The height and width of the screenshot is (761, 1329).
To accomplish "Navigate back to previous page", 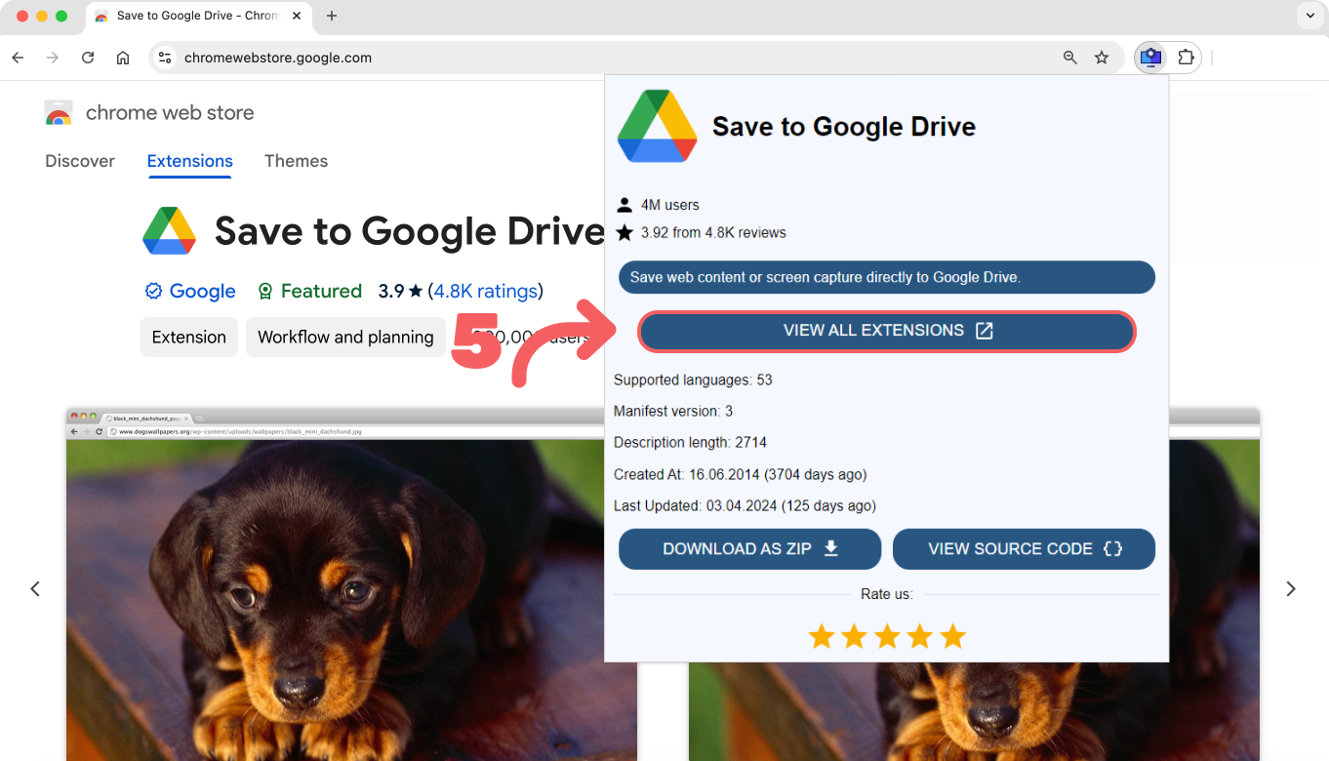I will click(18, 58).
